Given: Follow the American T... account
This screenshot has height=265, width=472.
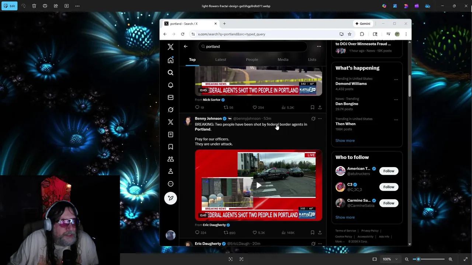Looking at the screenshot, I should [389, 171].
